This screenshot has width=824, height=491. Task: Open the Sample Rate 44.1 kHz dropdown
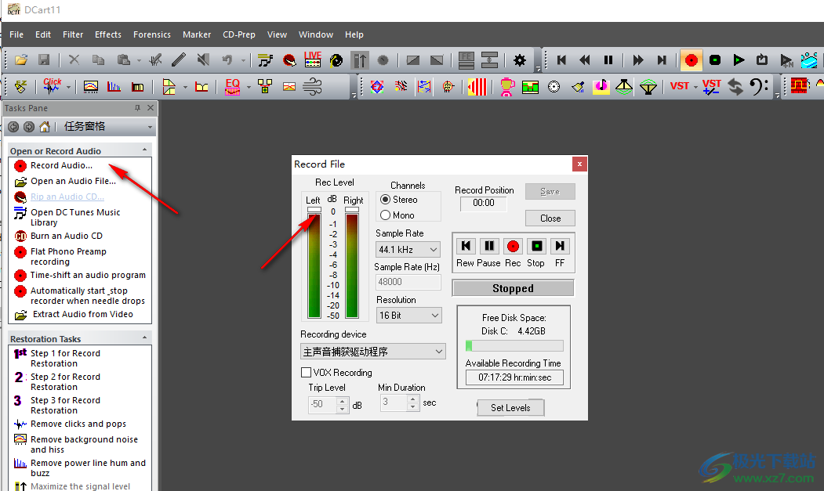pos(408,249)
